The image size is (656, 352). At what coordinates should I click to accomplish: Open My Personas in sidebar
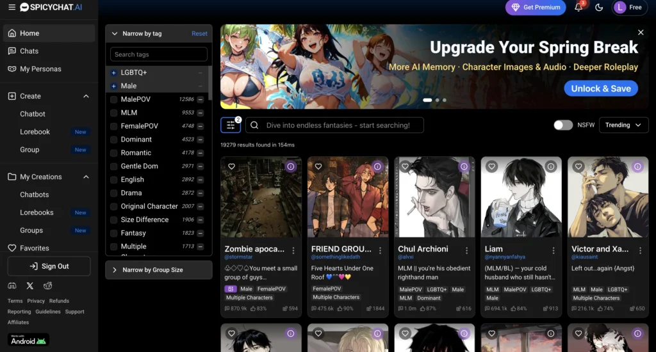tap(40, 69)
